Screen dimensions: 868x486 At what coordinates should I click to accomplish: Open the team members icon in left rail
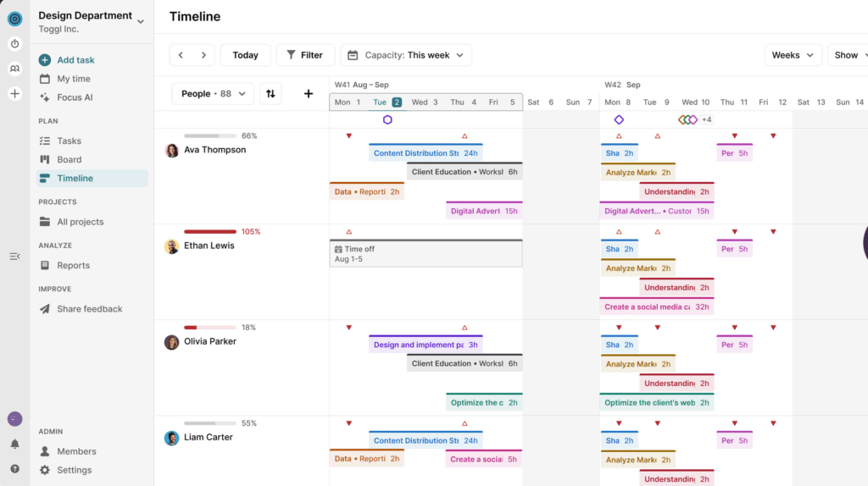coord(14,69)
